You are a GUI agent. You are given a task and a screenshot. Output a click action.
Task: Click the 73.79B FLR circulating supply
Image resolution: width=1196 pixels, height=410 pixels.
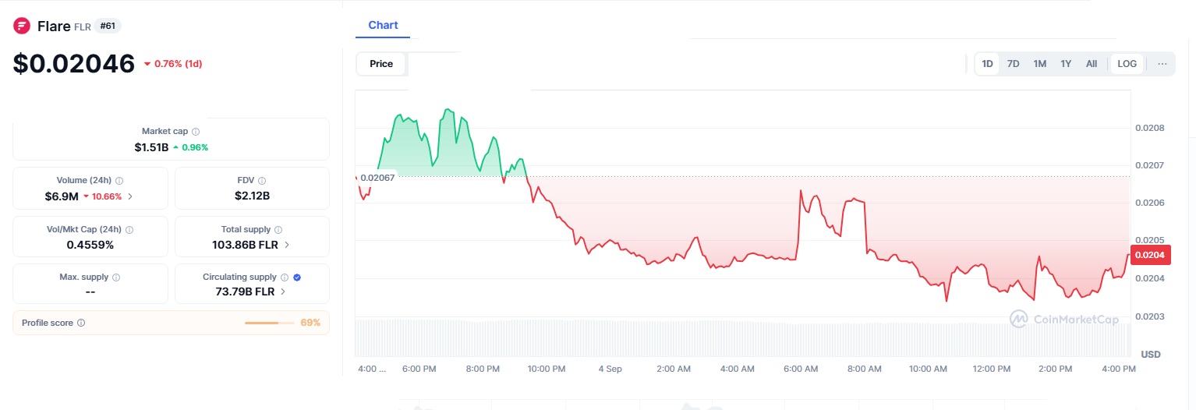click(246, 292)
